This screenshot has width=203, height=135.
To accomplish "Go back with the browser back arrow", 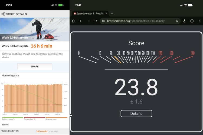I will pos(81,21).
